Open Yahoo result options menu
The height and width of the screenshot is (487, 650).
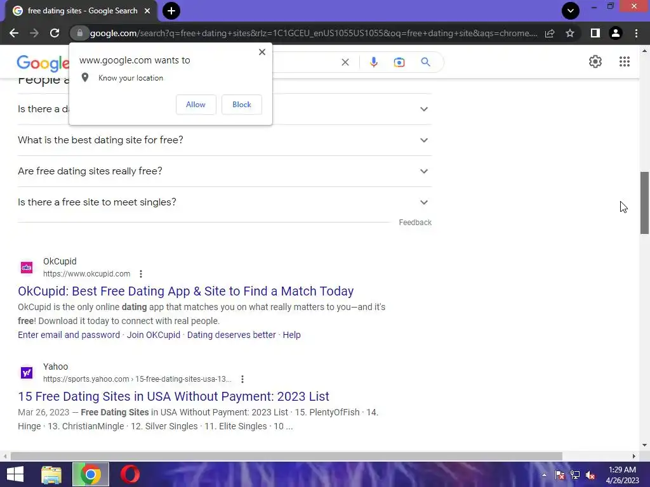pos(242,379)
